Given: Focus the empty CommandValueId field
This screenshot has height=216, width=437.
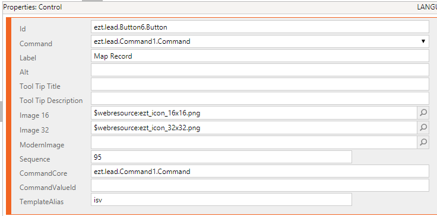Looking at the screenshot, I should 259,185.
